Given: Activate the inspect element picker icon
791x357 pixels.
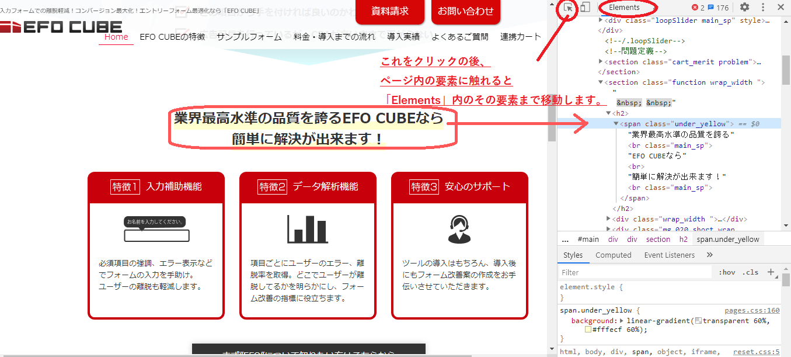Looking at the screenshot, I should 569,8.
